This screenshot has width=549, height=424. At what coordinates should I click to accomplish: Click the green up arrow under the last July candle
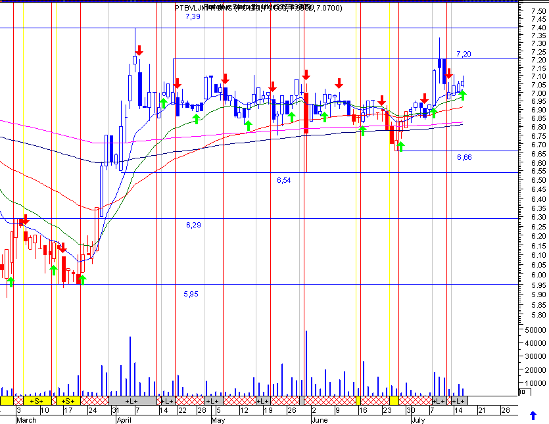pyautogui.click(x=462, y=95)
